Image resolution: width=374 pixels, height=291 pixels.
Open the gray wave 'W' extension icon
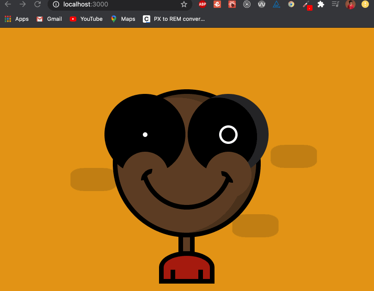click(262, 4)
